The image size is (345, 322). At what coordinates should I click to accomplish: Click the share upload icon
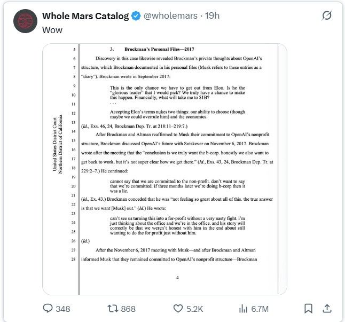(x=327, y=308)
